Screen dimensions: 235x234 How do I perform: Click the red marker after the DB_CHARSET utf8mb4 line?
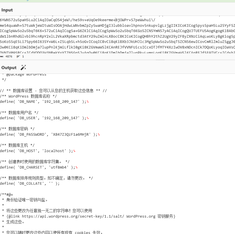(x=76, y=167)
